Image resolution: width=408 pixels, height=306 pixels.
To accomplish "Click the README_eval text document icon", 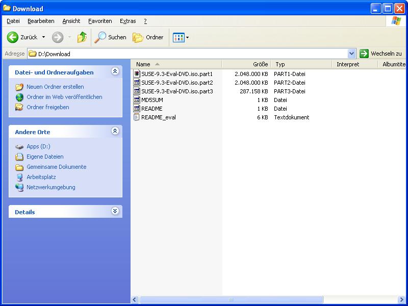I will pos(137,117).
